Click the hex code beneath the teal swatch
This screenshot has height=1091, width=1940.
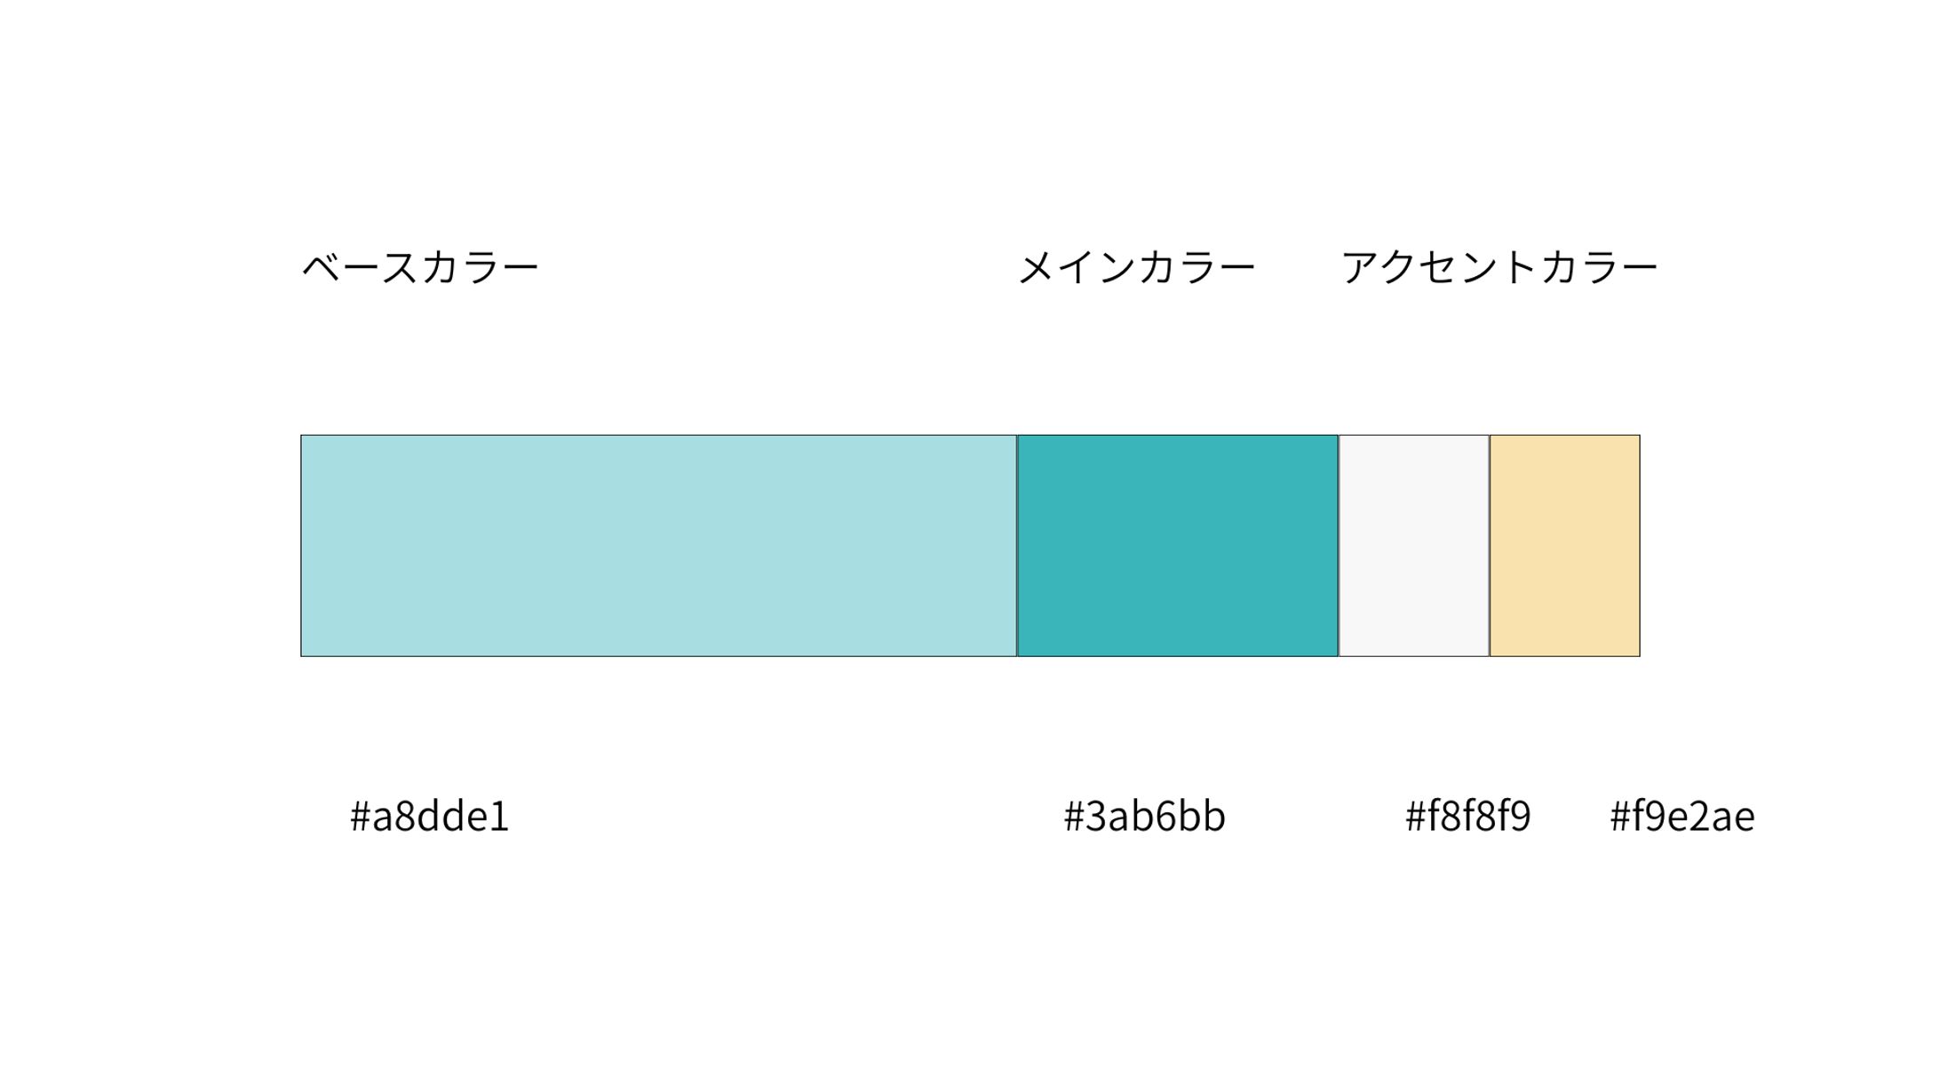pyautogui.click(x=1144, y=816)
